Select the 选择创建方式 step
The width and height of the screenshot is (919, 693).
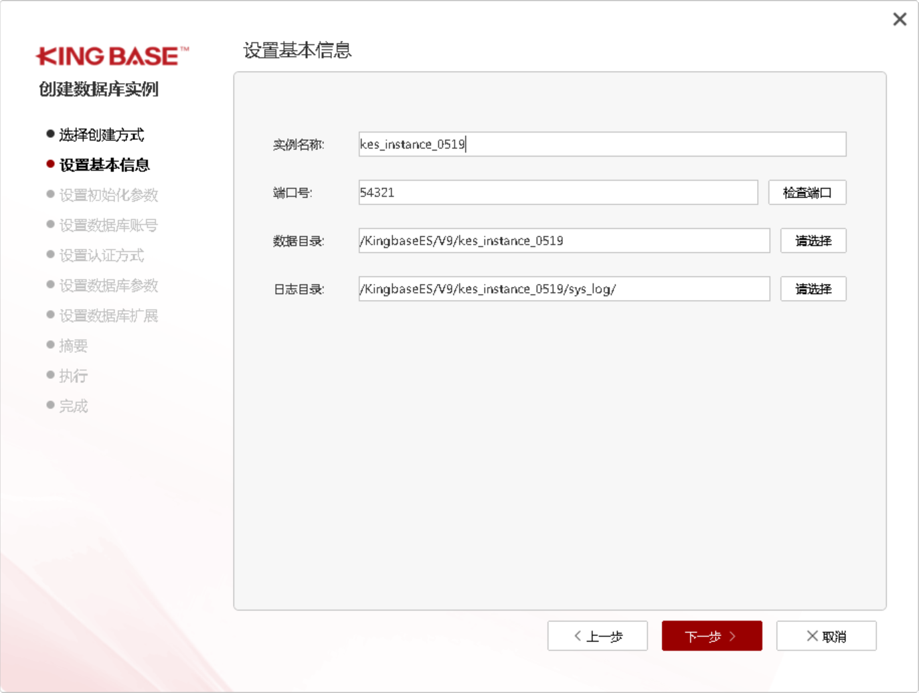pos(95,135)
